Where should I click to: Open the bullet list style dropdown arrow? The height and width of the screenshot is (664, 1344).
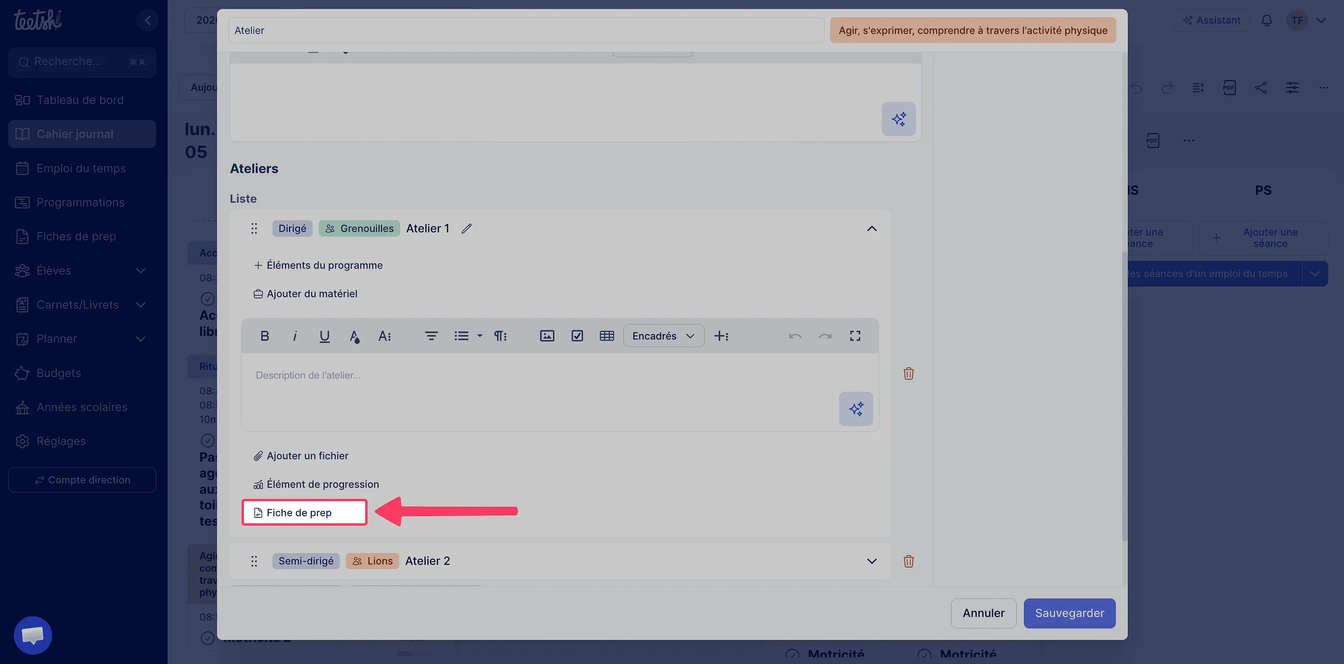[479, 336]
